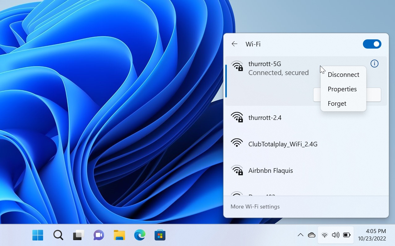The width and height of the screenshot is (395, 246).
Task: Select Forget in the context menu
Action: [337, 104]
